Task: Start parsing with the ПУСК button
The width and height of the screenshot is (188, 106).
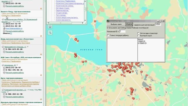Action: (129, 24)
